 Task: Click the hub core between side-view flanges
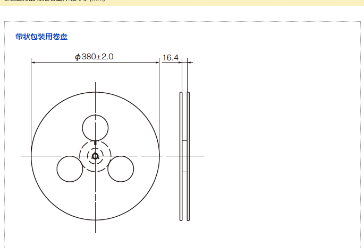(x=184, y=156)
